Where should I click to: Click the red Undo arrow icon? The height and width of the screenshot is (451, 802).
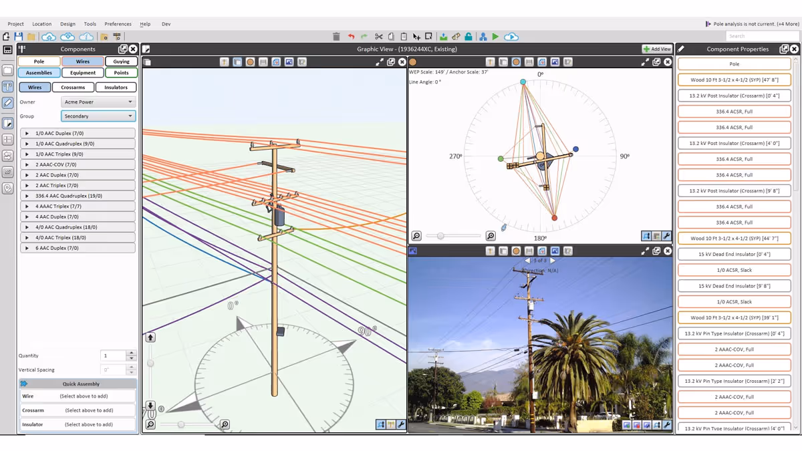[x=351, y=37]
